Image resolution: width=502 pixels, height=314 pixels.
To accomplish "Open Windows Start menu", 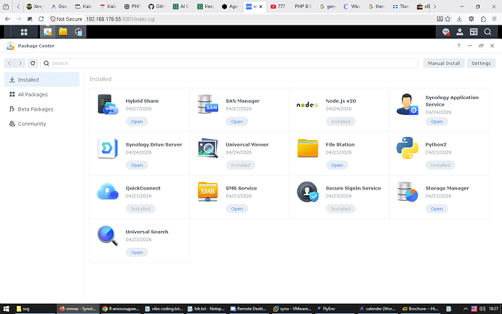I will coord(6,309).
